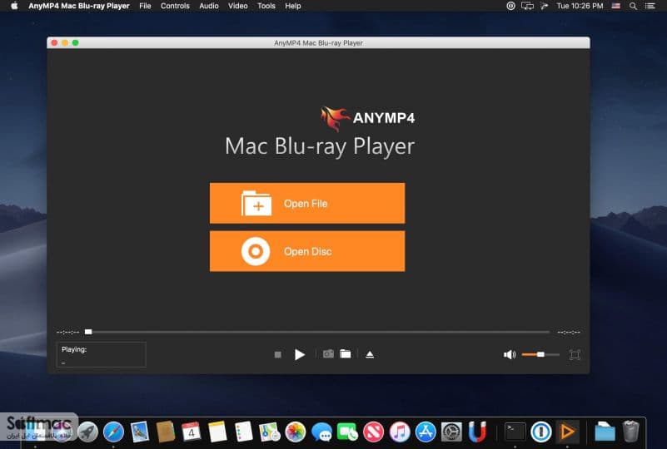The width and height of the screenshot is (667, 449).
Task: Click the playback progress bar handle
Action: tap(88, 332)
